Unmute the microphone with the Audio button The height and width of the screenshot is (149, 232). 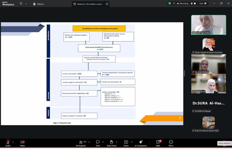point(8,142)
